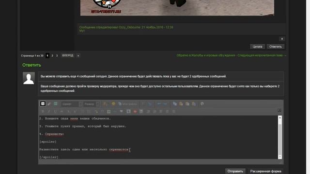Click the 'Ответить' green heading

click(x=31, y=65)
